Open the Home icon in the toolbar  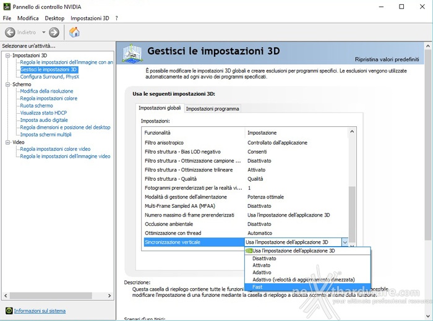pyautogui.click(x=74, y=32)
